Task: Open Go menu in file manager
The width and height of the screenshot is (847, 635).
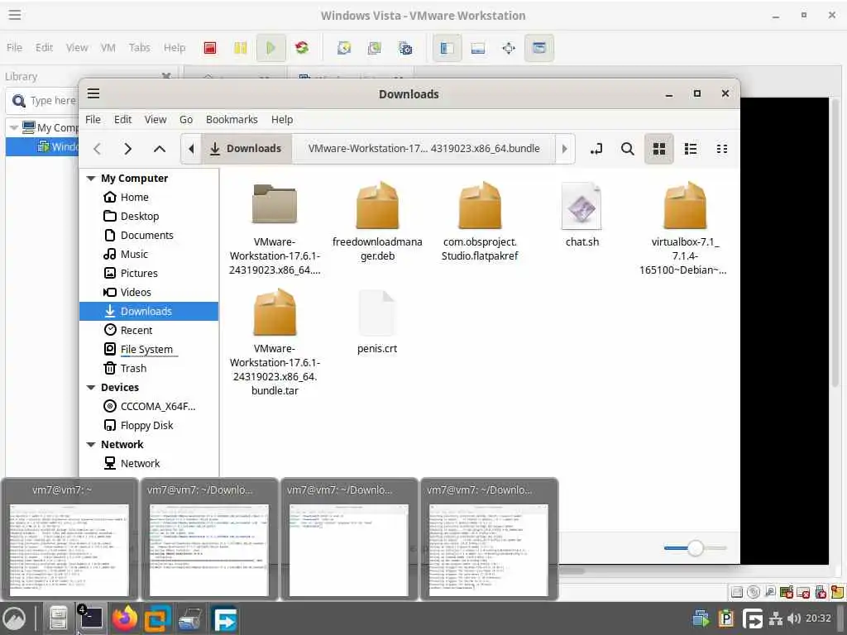Action: coord(186,119)
